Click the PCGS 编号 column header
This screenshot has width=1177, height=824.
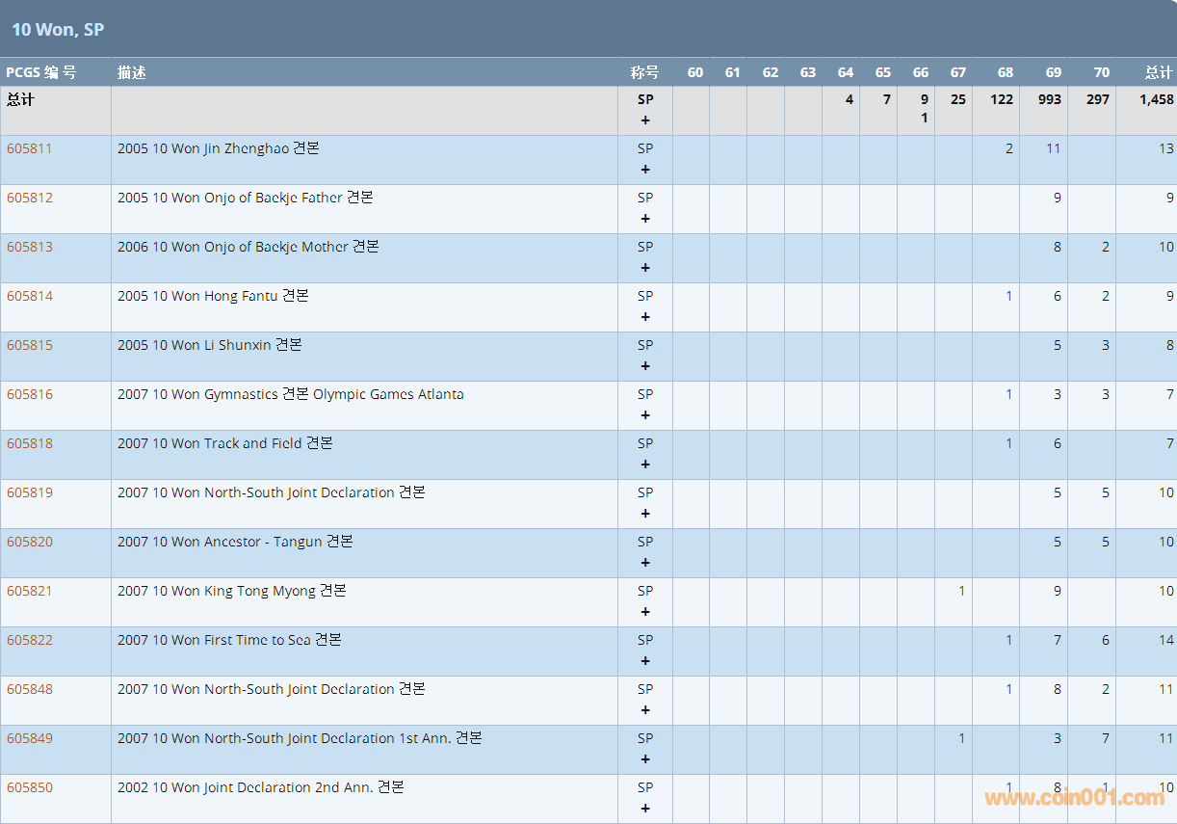coord(41,72)
